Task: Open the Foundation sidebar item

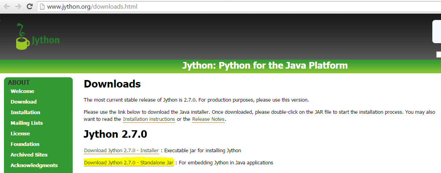Action: [x=25, y=144]
